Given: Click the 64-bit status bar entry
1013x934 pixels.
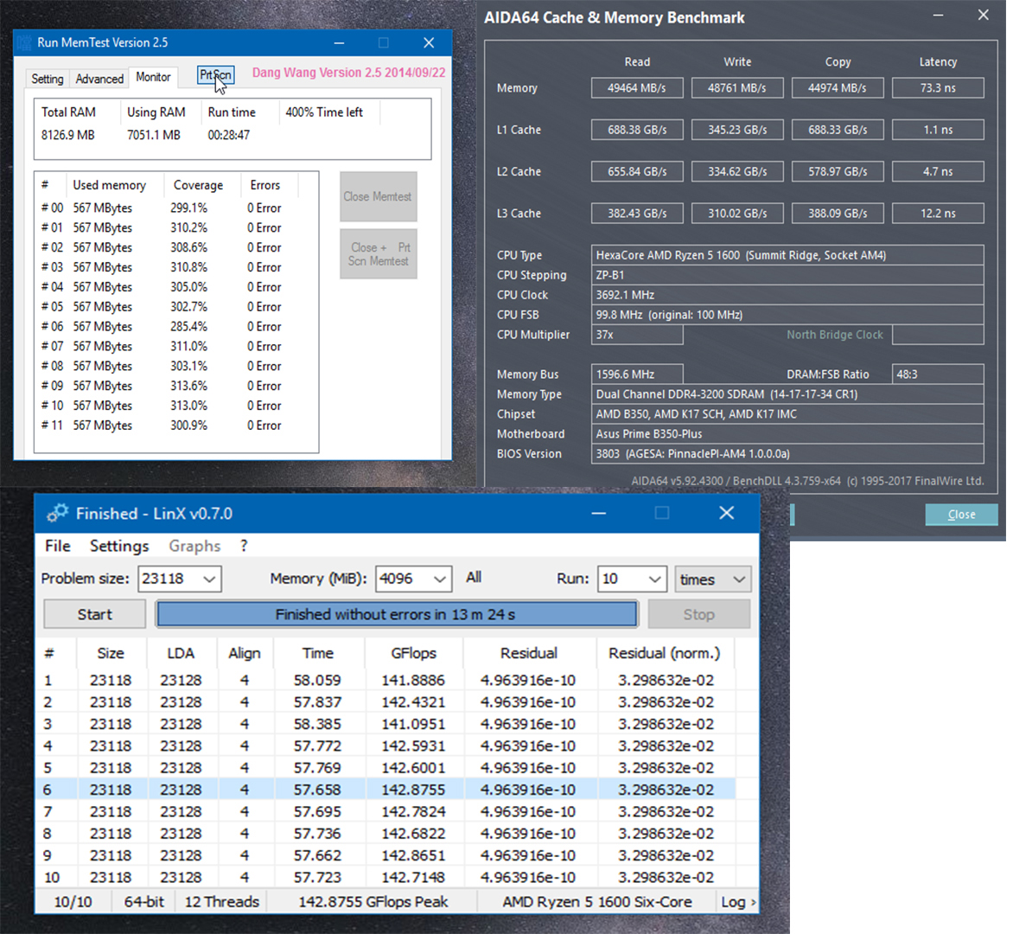Looking at the screenshot, I should (143, 902).
